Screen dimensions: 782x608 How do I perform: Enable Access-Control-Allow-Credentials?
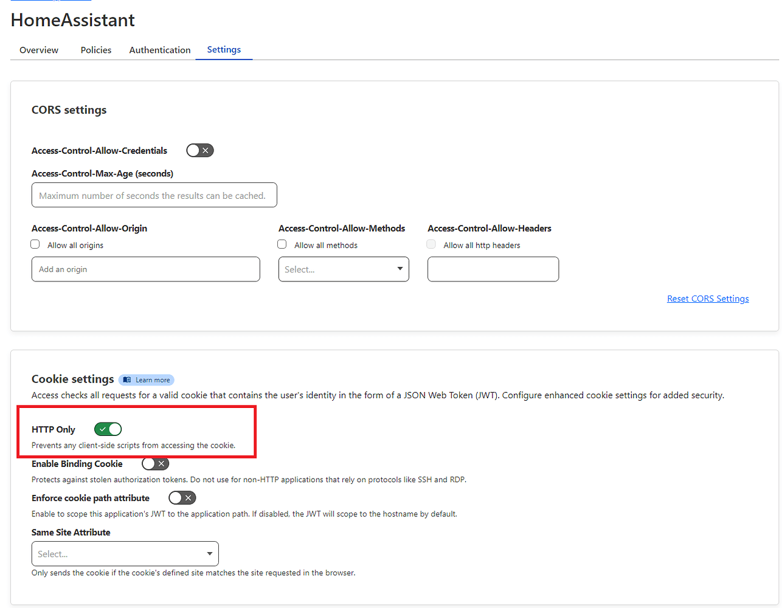pos(199,150)
